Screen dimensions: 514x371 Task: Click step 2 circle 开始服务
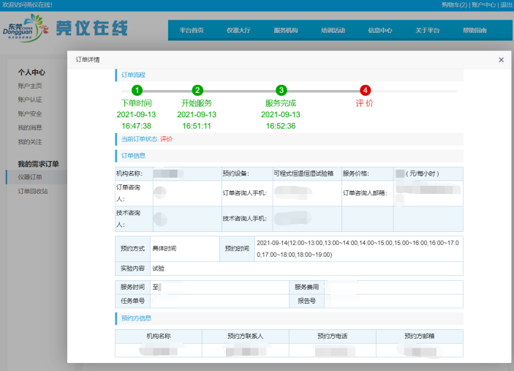[x=197, y=90]
